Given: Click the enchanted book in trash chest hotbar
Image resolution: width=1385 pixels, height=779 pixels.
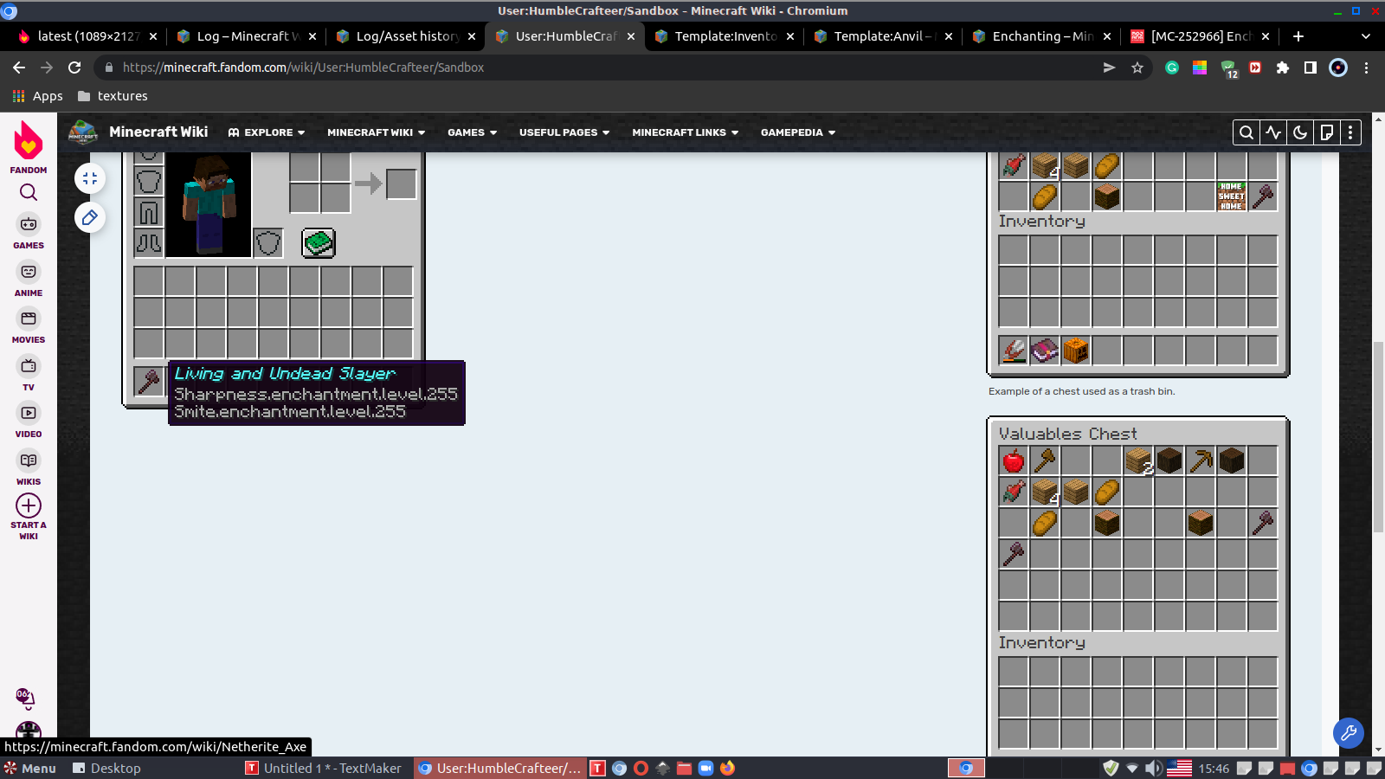Looking at the screenshot, I should pyautogui.click(x=1045, y=351).
